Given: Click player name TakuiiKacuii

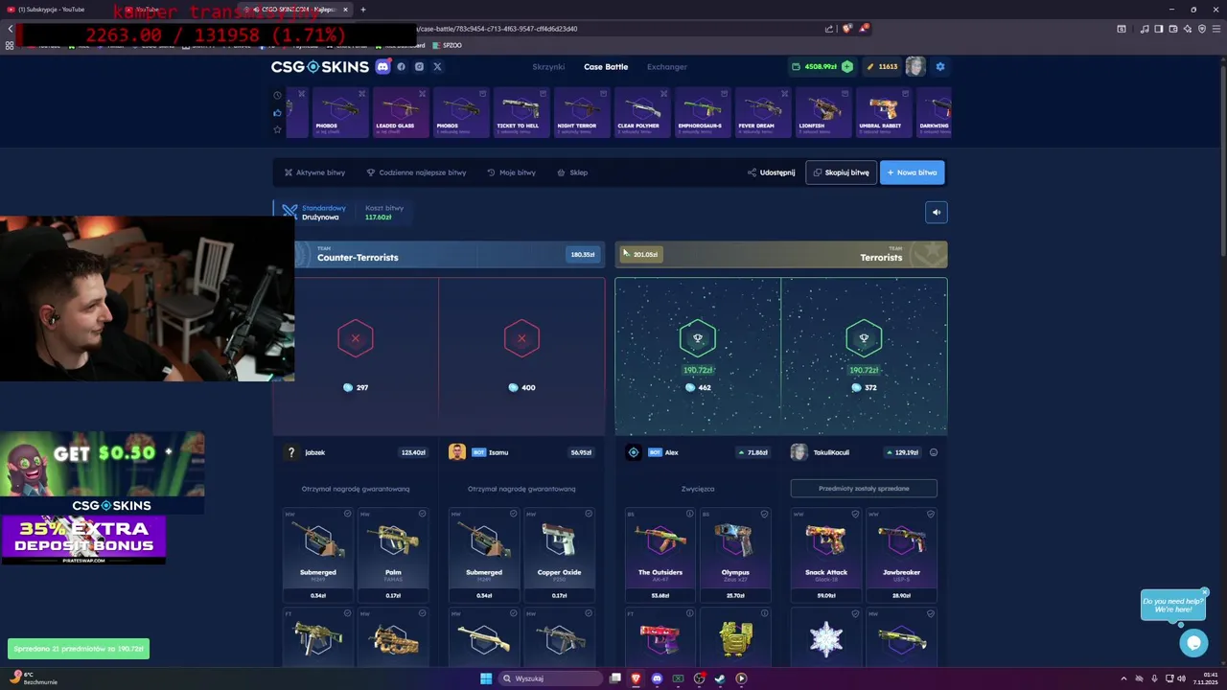Looking at the screenshot, I should tap(831, 452).
